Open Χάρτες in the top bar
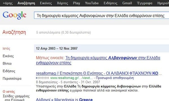This screenshot has height=101, width=169. 63,3
